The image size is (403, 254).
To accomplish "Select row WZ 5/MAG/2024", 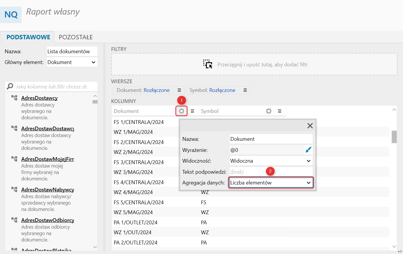I will (251, 212).
